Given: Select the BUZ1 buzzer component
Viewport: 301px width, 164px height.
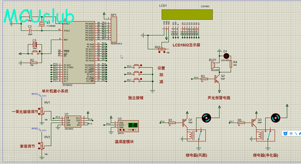Looking at the screenshot, I should pos(213,66).
